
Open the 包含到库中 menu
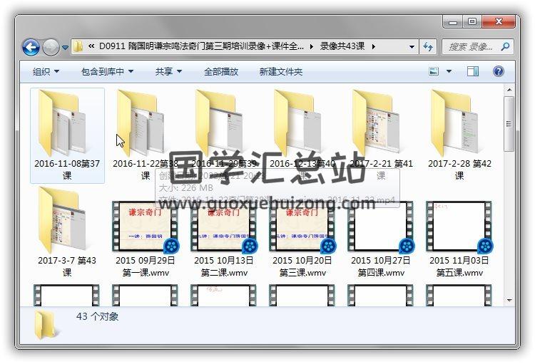(107, 71)
